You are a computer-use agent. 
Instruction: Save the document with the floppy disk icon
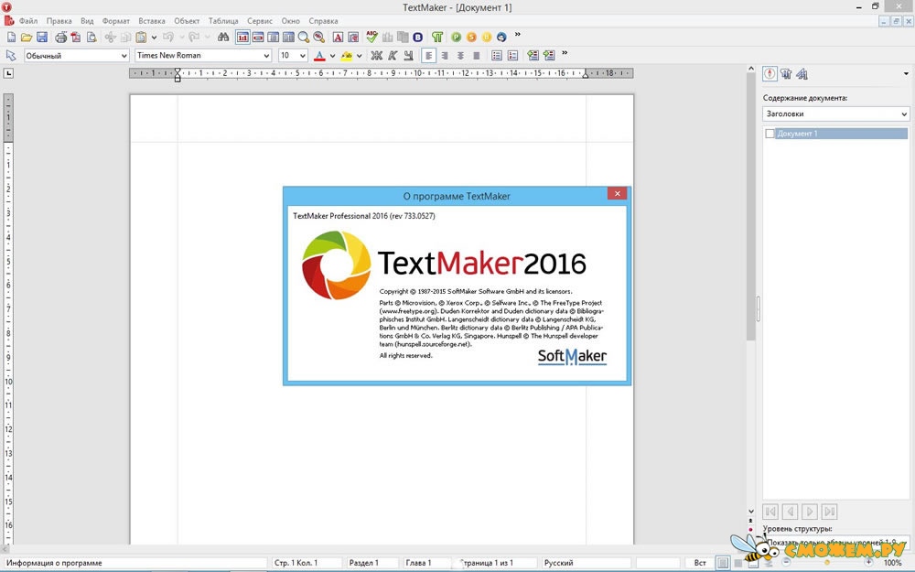tap(42, 38)
